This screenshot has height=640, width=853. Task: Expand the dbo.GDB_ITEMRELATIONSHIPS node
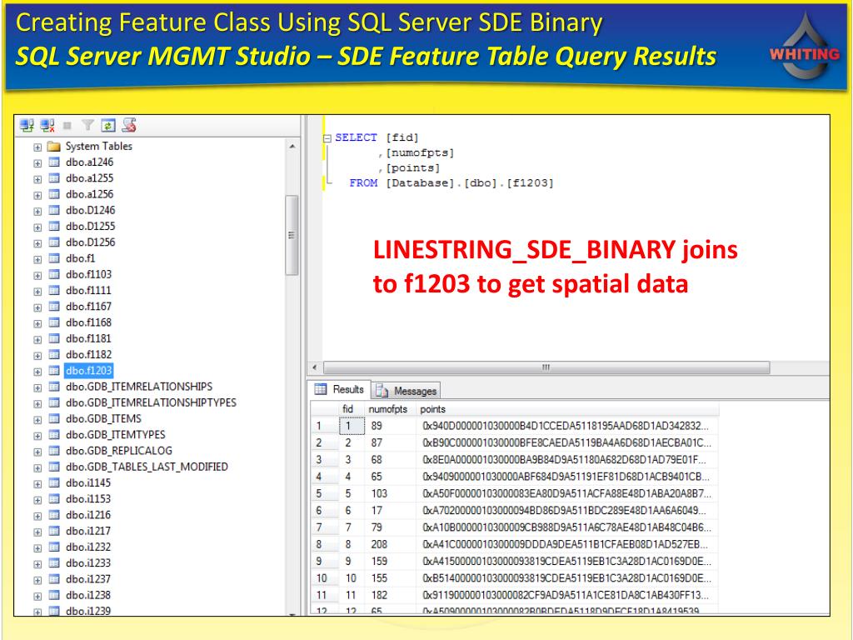[x=37, y=388]
